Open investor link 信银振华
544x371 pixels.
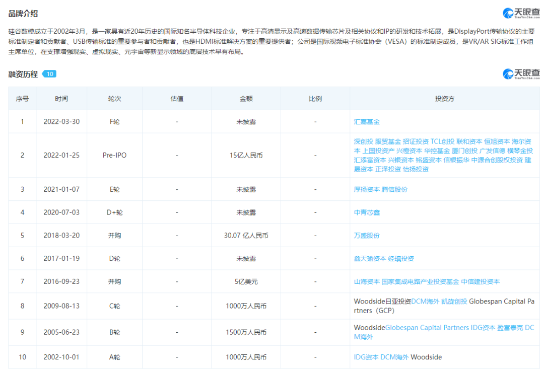point(456,160)
